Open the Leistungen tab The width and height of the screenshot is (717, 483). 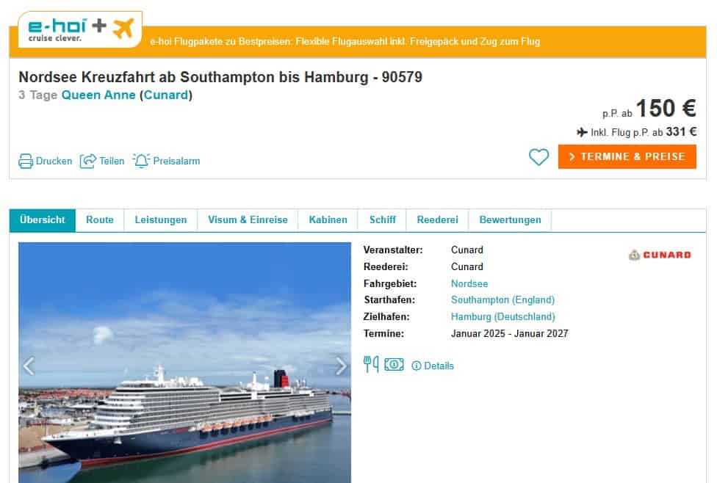(x=161, y=220)
